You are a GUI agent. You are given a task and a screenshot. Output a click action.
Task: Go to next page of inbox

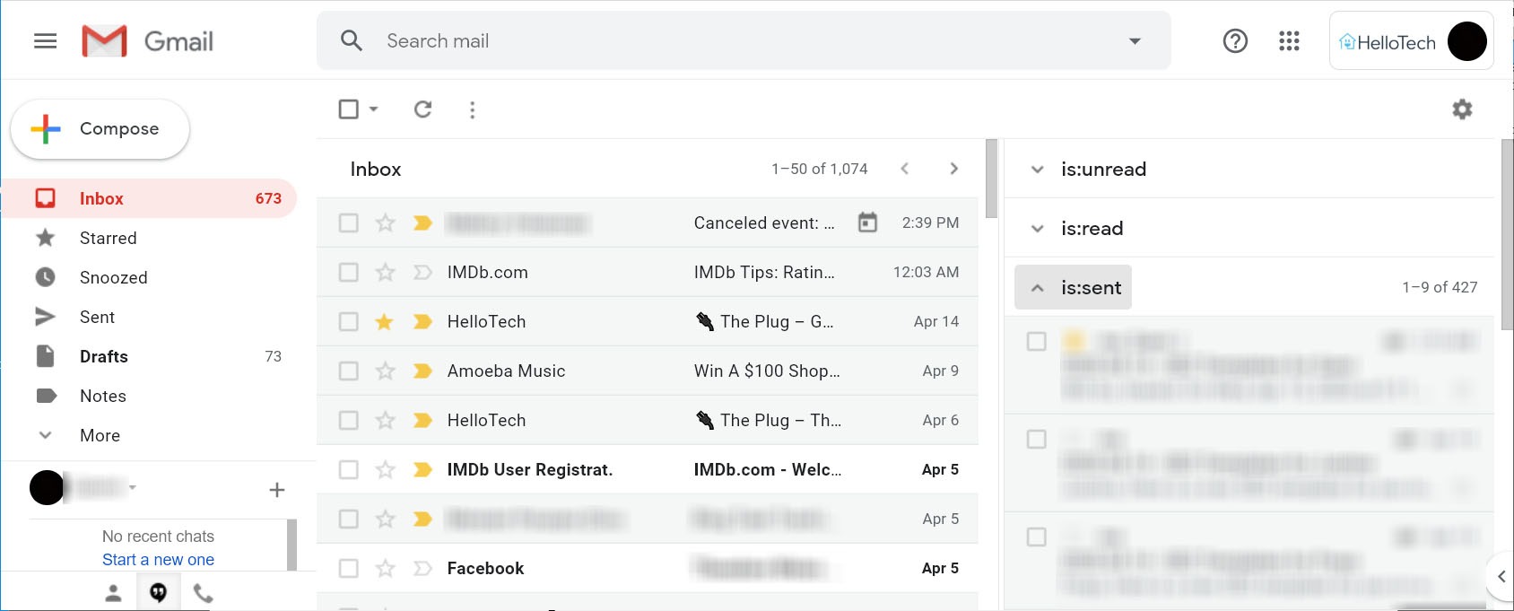pos(953,169)
